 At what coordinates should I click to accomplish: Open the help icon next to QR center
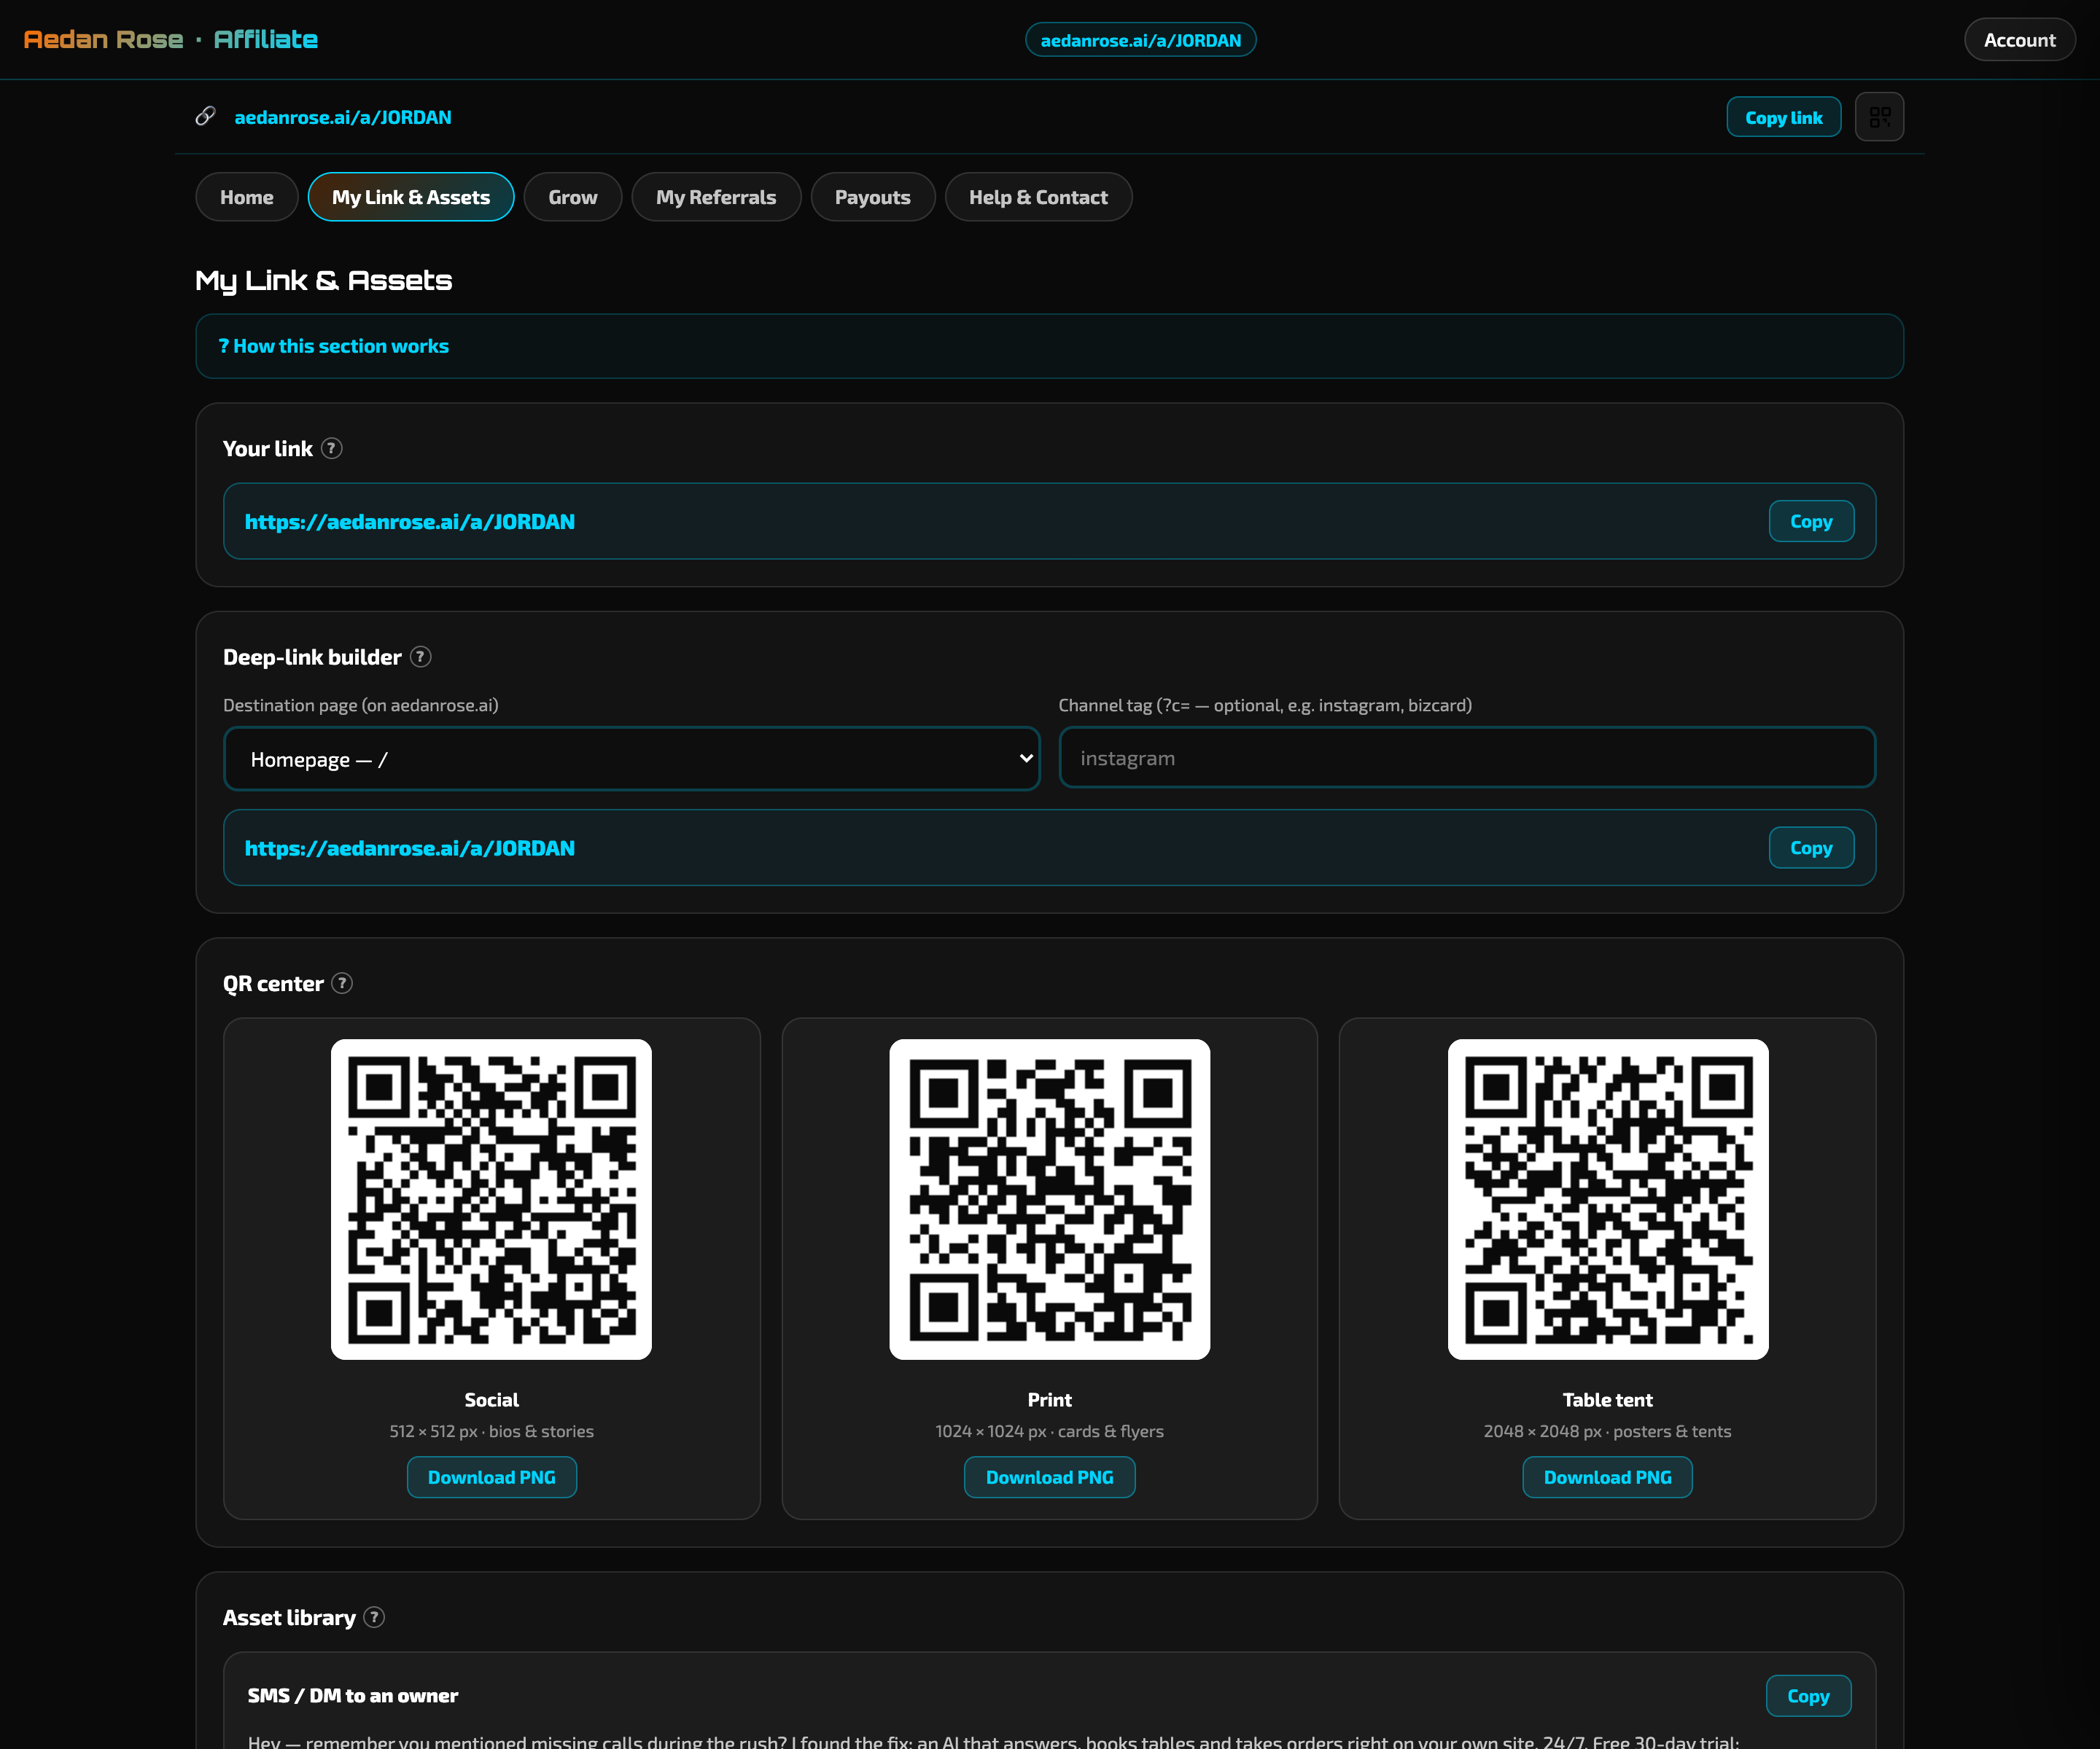pos(342,983)
